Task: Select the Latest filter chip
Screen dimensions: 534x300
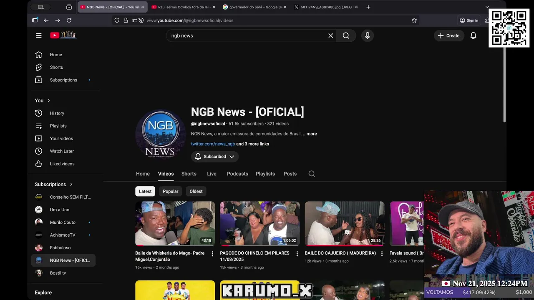Action: [145, 191]
